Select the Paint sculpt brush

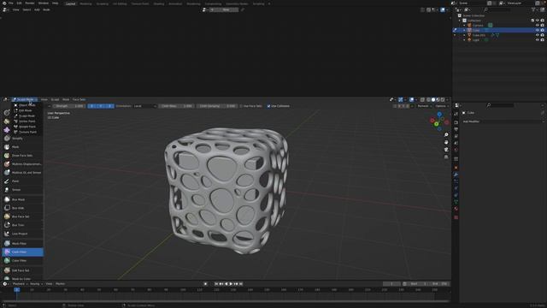click(23, 181)
